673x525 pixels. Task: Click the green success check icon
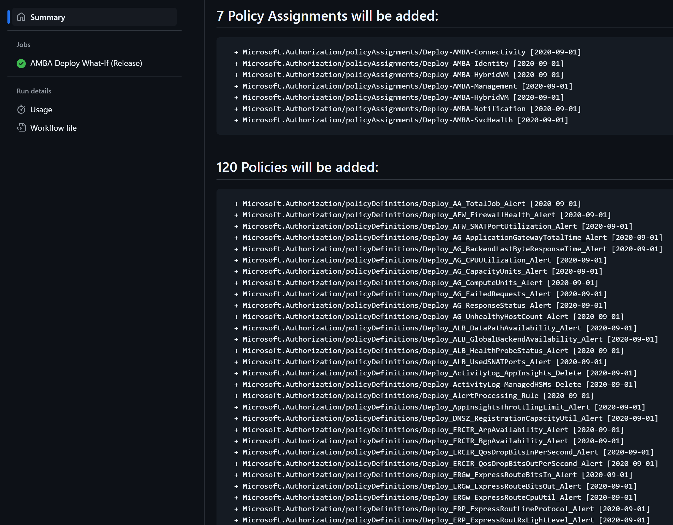point(21,64)
